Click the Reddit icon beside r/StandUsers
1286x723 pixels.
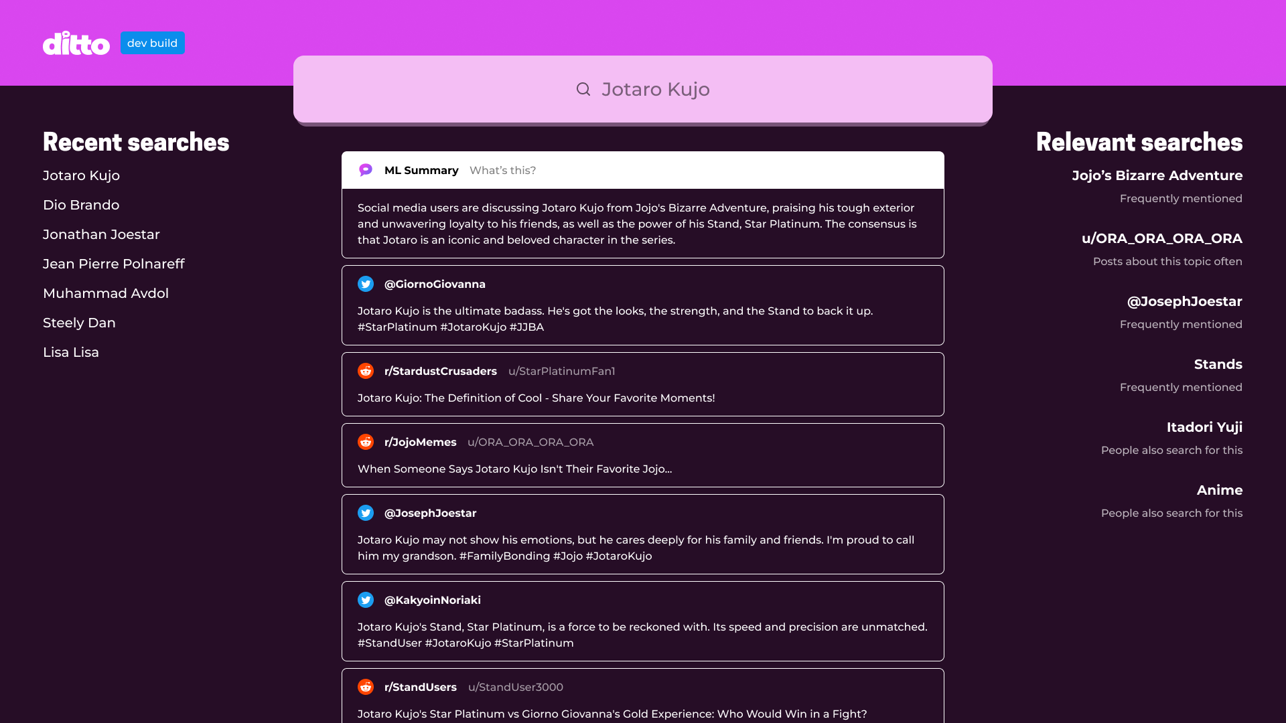366,687
